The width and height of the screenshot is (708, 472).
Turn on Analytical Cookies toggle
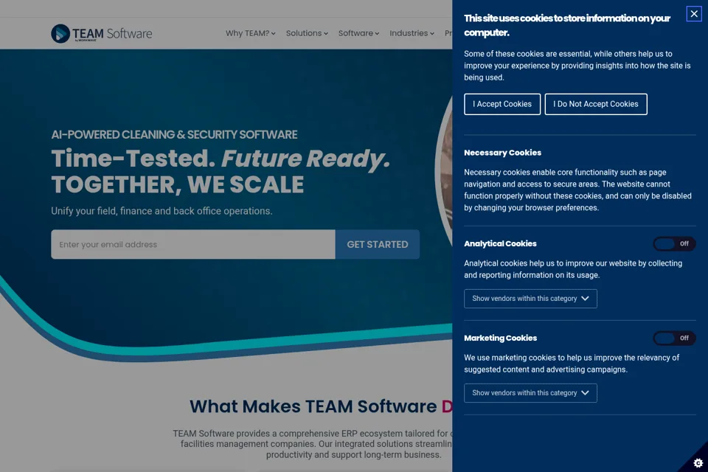click(x=674, y=244)
